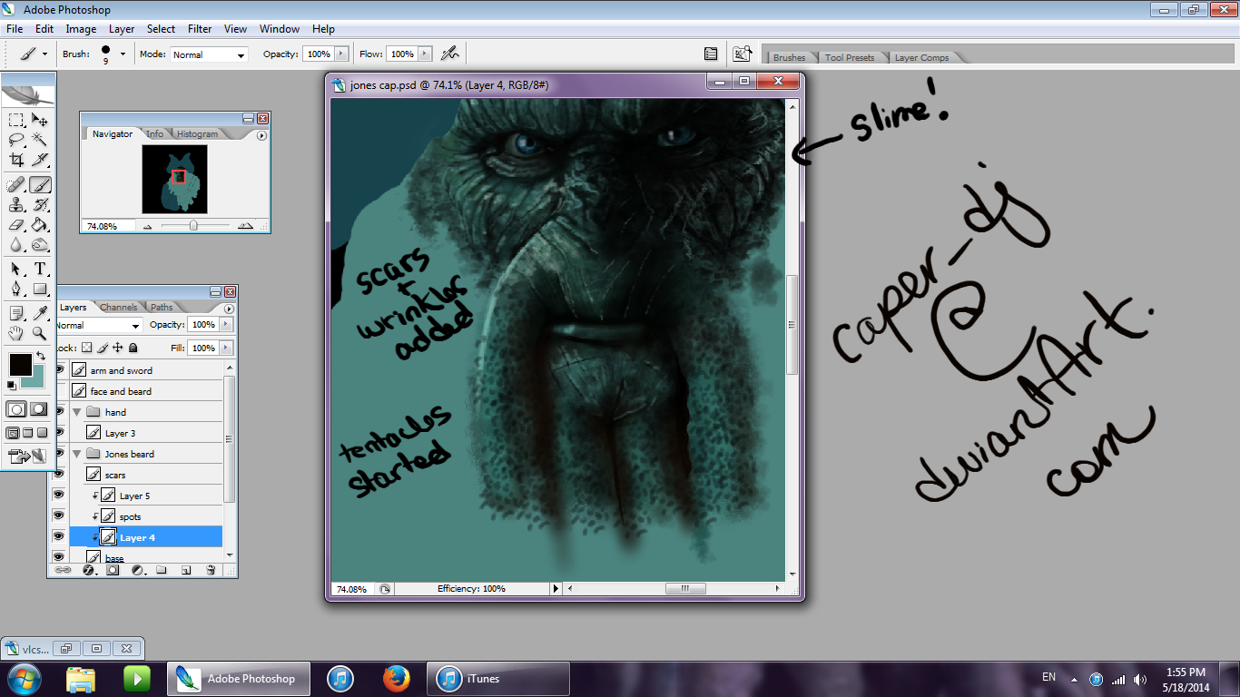
Task: Adjust the Navigator zoom slider
Action: tap(193, 225)
